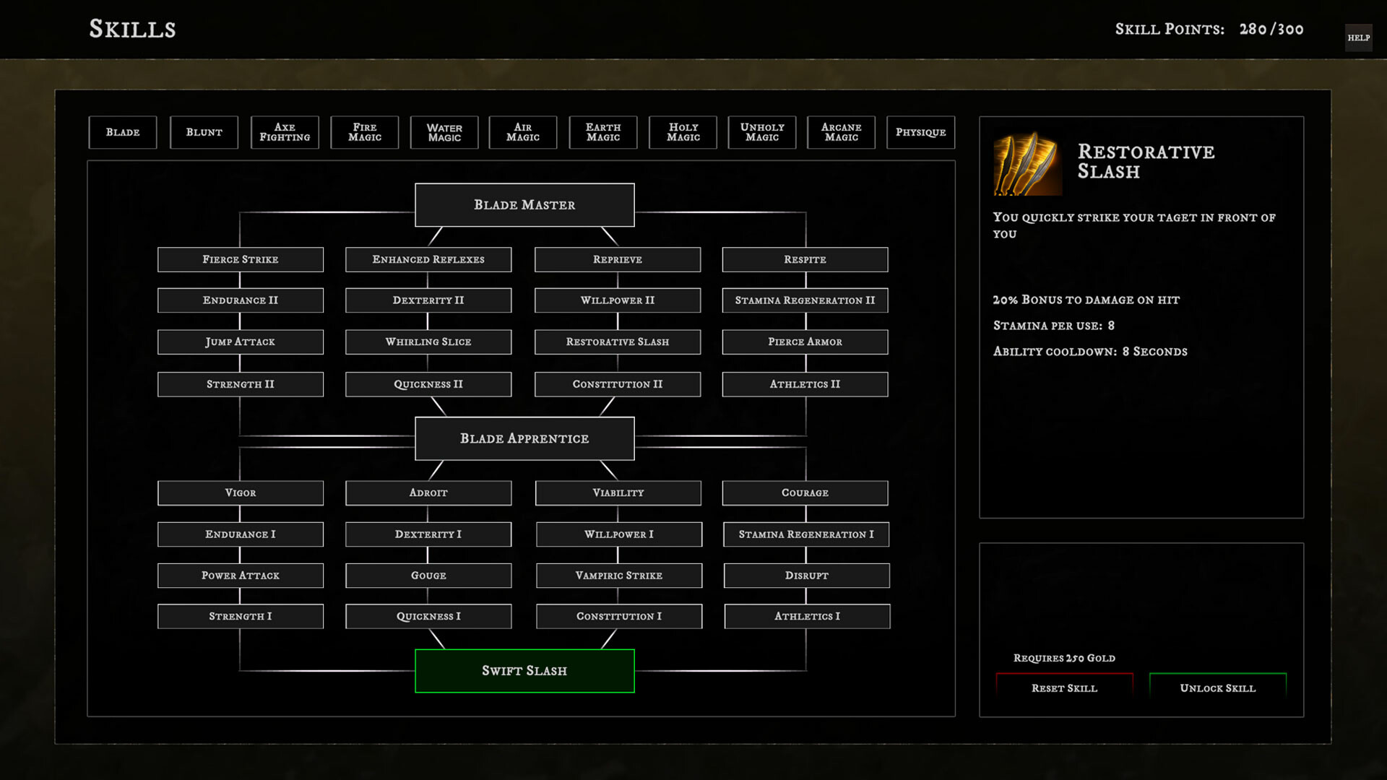Open the Fire Magic tree

coord(364,132)
